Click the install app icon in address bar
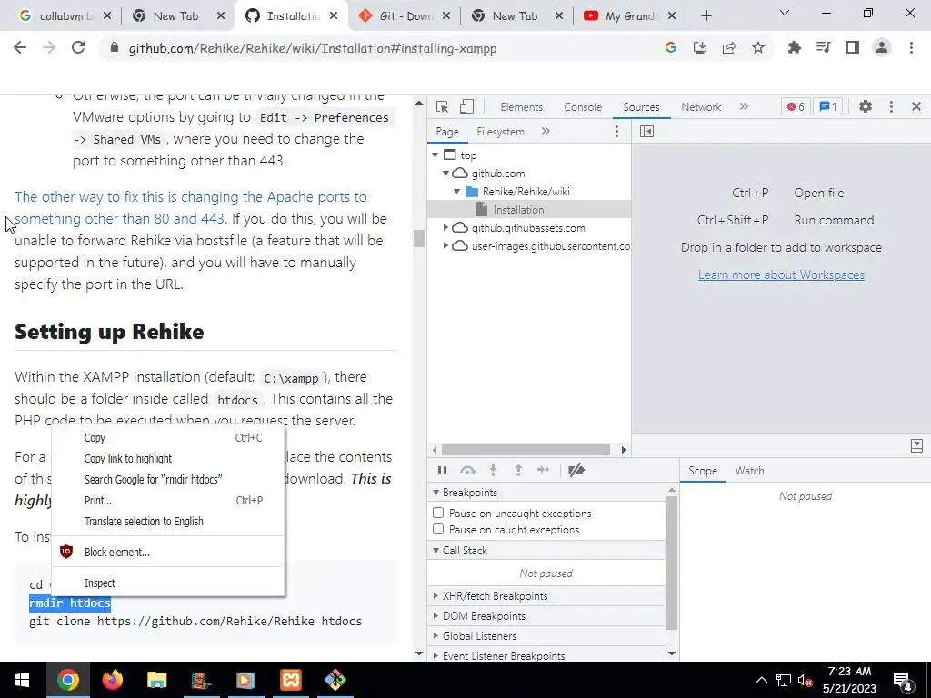The height and width of the screenshot is (698, 931). coord(700,48)
